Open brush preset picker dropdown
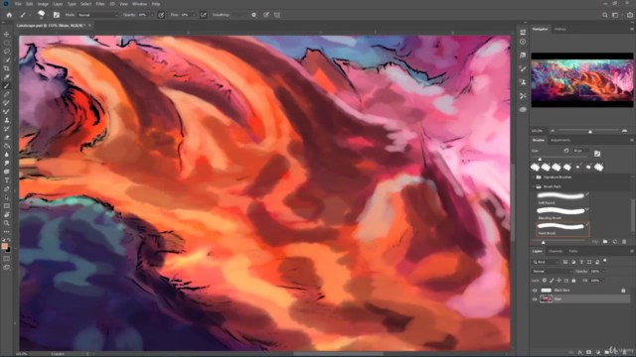This screenshot has width=636, height=357. tap(48, 15)
